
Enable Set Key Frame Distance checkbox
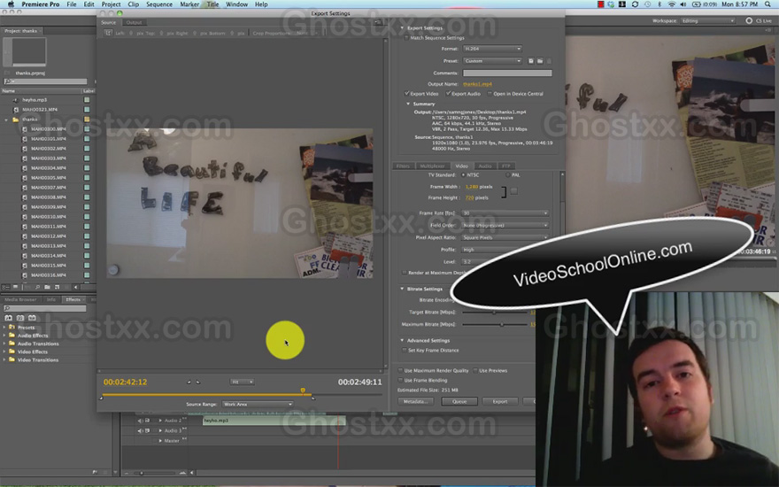pos(405,351)
